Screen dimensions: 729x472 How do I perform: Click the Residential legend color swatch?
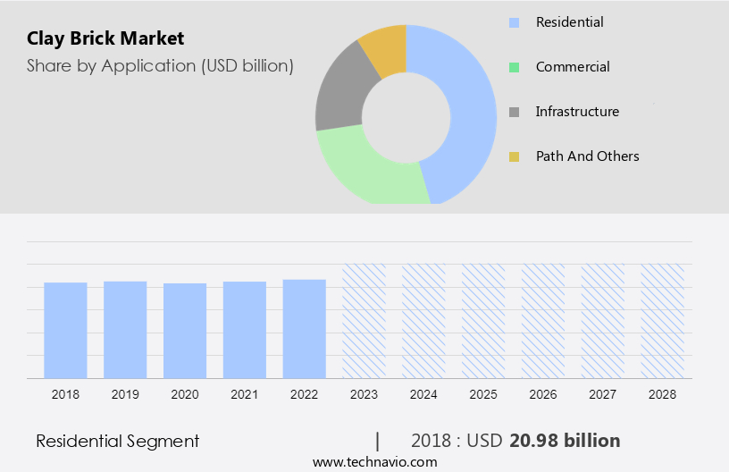pyautogui.click(x=514, y=22)
